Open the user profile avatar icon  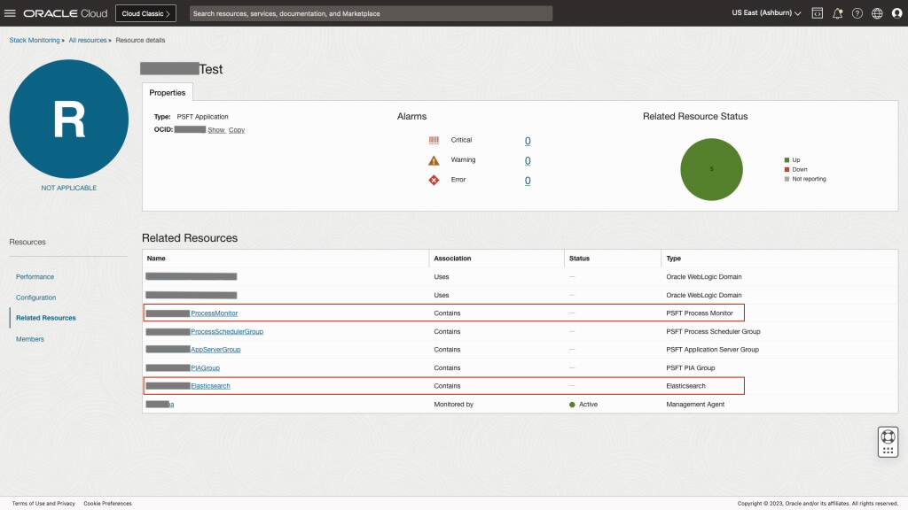[x=896, y=12]
